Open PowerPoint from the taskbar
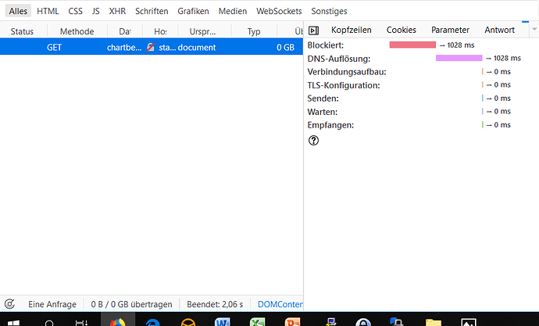 click(292, 321)
